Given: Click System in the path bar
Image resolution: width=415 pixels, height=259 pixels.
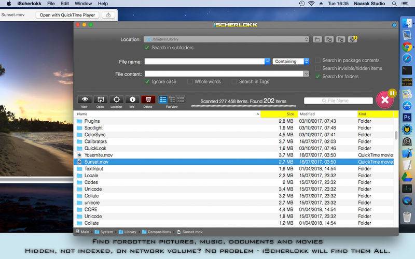Looking at the screenshot, I should click(x=104, y=232).
